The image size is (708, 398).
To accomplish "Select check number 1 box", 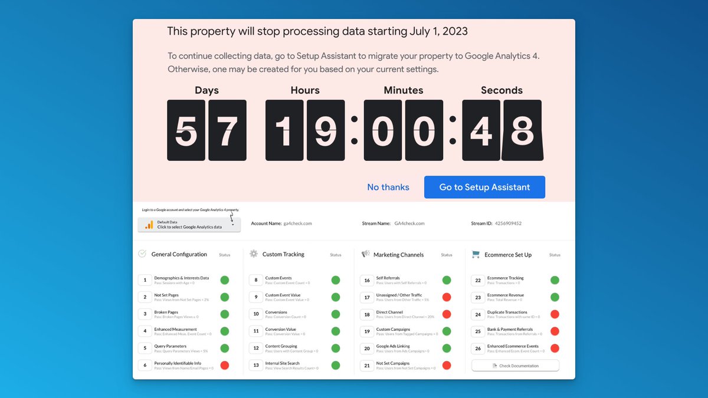I will tap(145, 280).
